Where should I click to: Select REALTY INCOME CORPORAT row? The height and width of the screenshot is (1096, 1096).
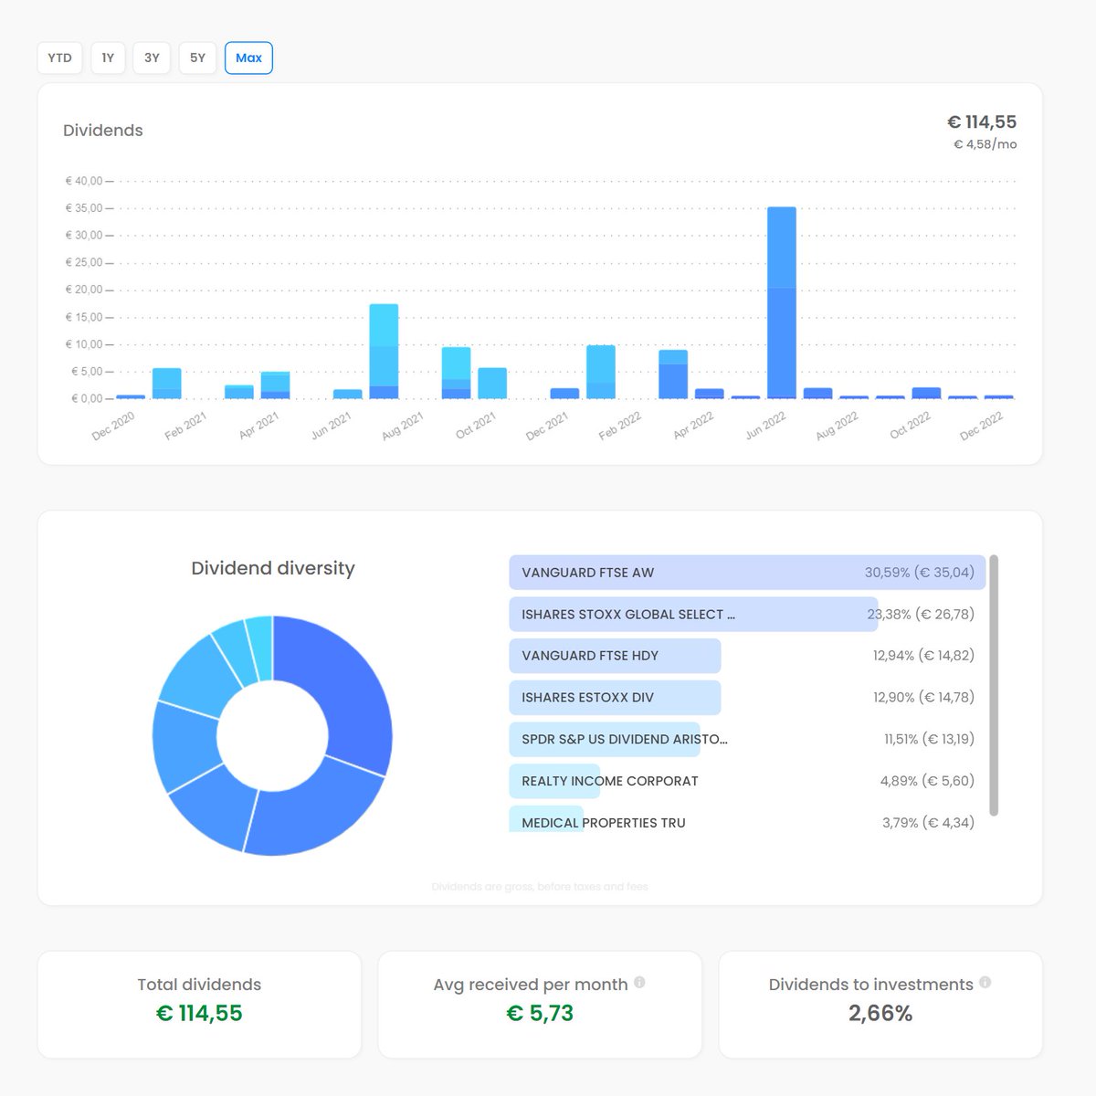[x=747, y=781]
